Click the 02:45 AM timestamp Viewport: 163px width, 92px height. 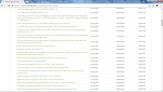coord(142,36)
